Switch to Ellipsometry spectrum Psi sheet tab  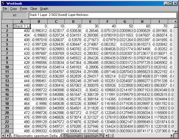[83, 136]
